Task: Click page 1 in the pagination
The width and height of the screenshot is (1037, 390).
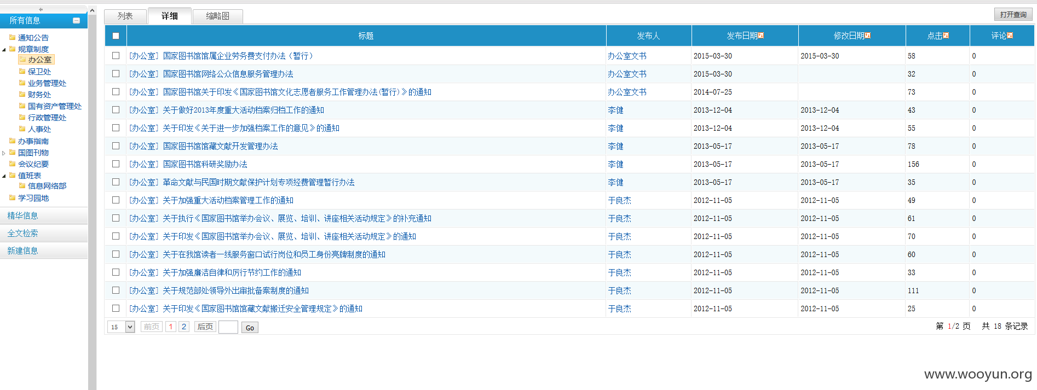Action: pos(171,327)
